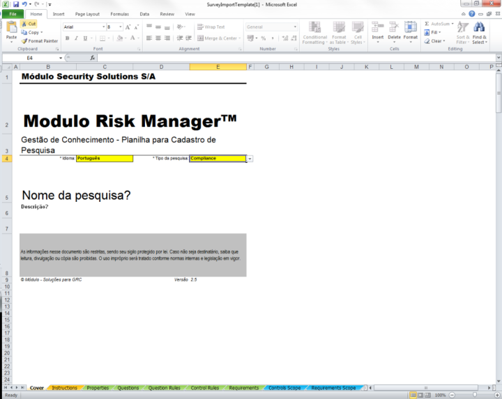The width and height of the screenshot is (502, 399).
Task: Open the Tipo da pesquisa cell dropdown arrow
Action: click(x=250, y=159)
